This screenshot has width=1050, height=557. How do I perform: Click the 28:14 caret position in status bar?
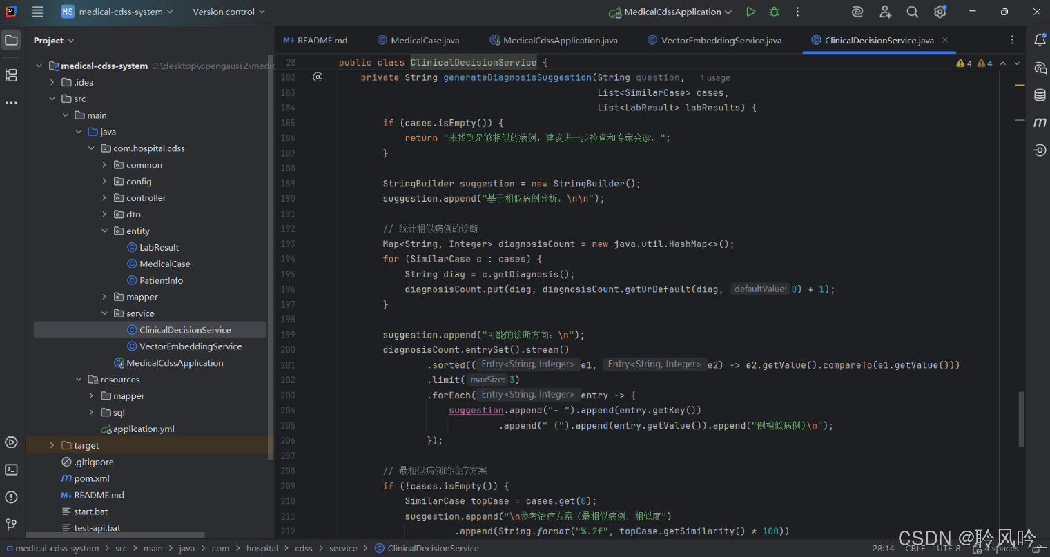point(884,548)
